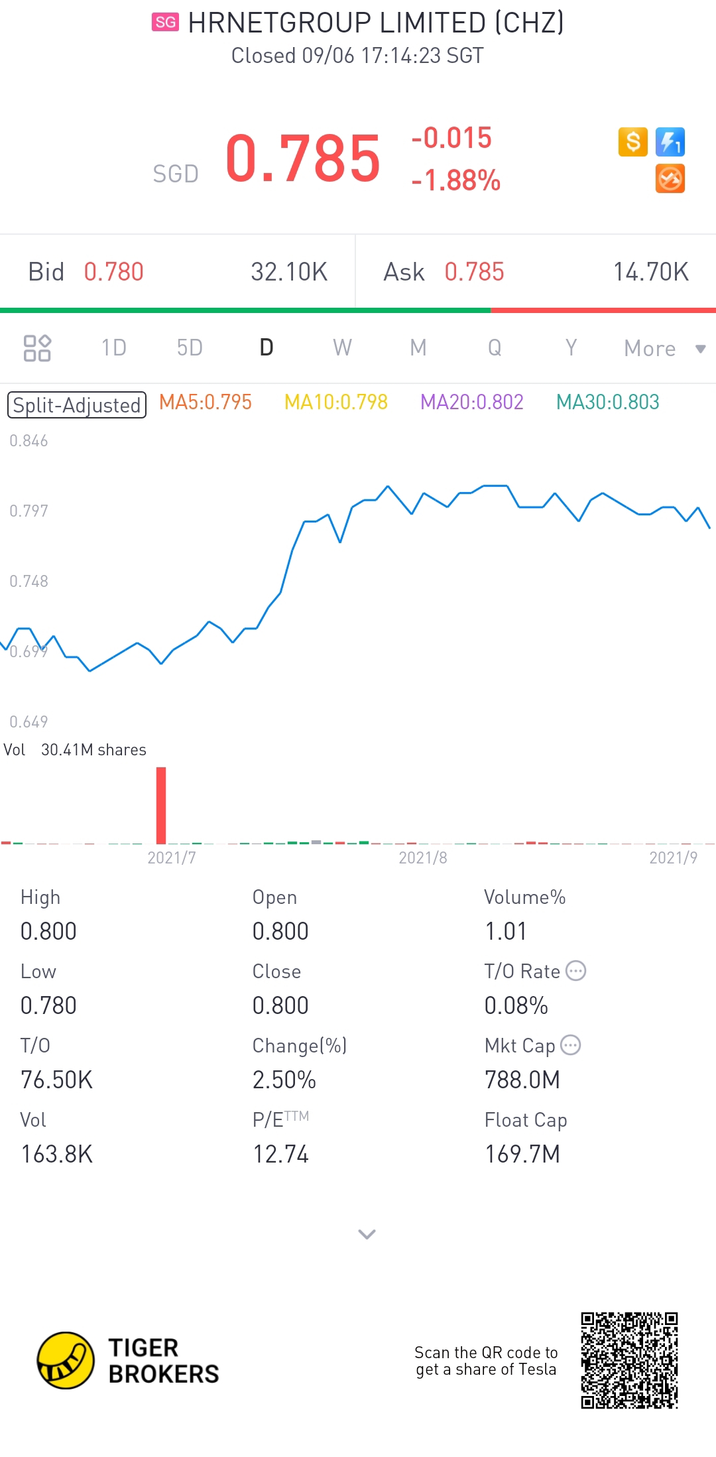The width and height of the screenshot is (716, 1457).
Task: Tap the HRNETGROUP LIMITED (CHZ) title
Action: click(x=376, y=23)
